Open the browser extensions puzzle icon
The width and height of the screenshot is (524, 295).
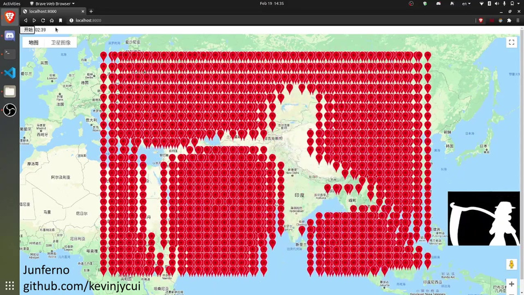coord(509,20)
